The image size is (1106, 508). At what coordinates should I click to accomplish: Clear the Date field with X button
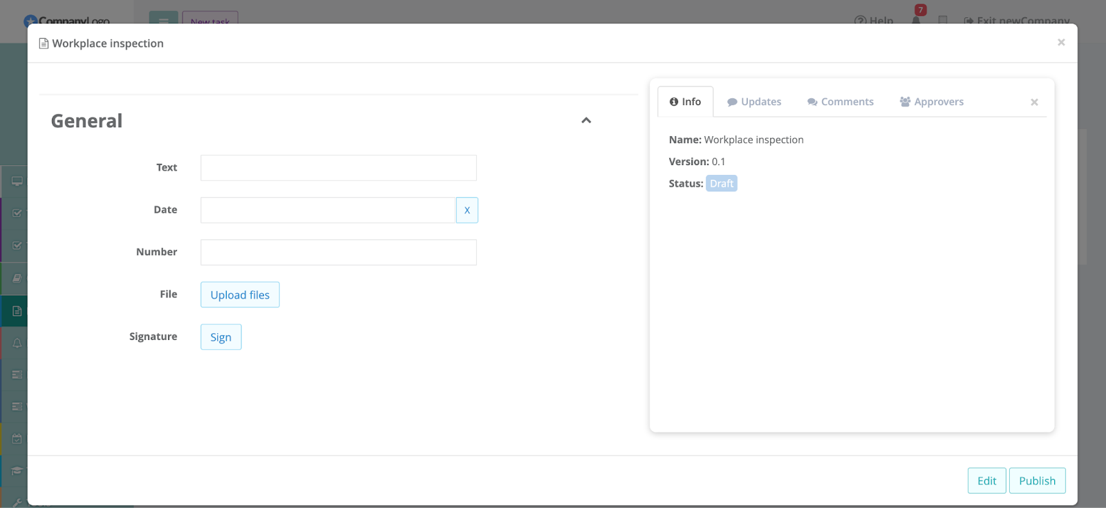point(467,210)
